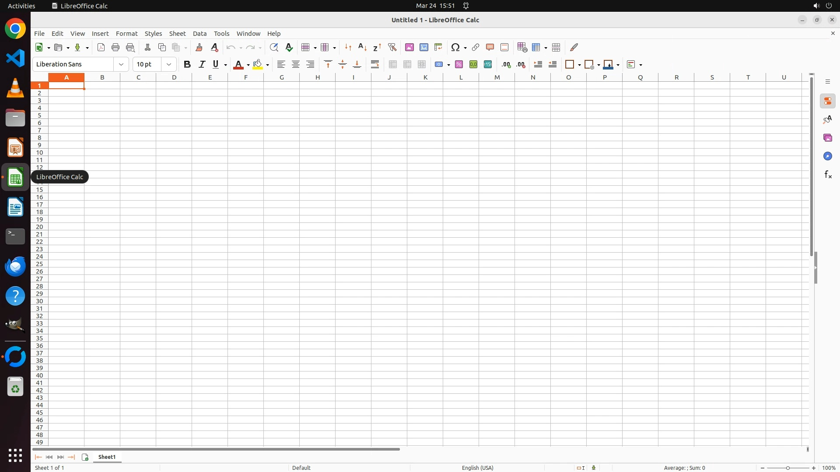This screenshot has width=840, height=472.
Task: Open the Borders dropdown arrow
Action: coord(579,65)
